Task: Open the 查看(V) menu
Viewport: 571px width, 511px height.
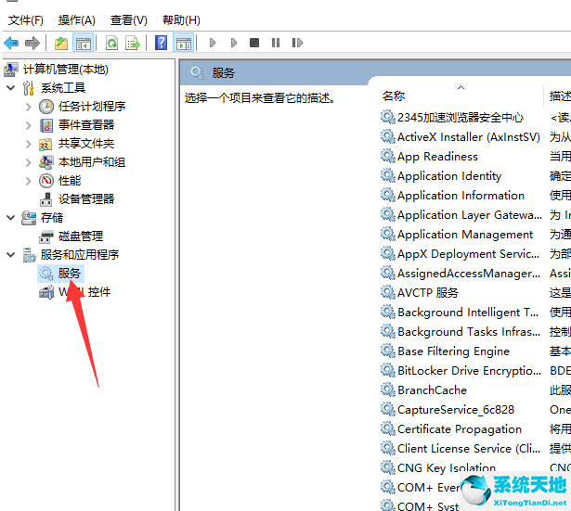Action: (x=128, y=20)
